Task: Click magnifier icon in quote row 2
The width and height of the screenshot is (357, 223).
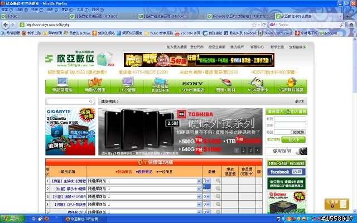Action: click(218, 188)
